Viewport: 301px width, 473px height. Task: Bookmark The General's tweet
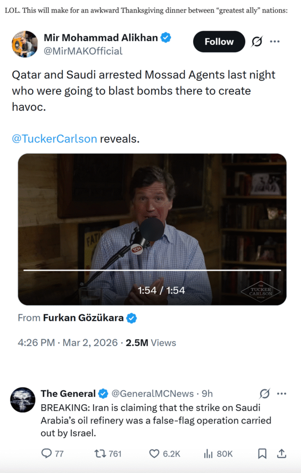262,454
